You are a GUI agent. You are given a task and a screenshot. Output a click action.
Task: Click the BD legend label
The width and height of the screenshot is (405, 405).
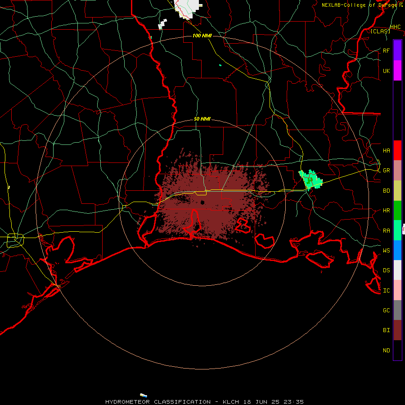point(386,191)
